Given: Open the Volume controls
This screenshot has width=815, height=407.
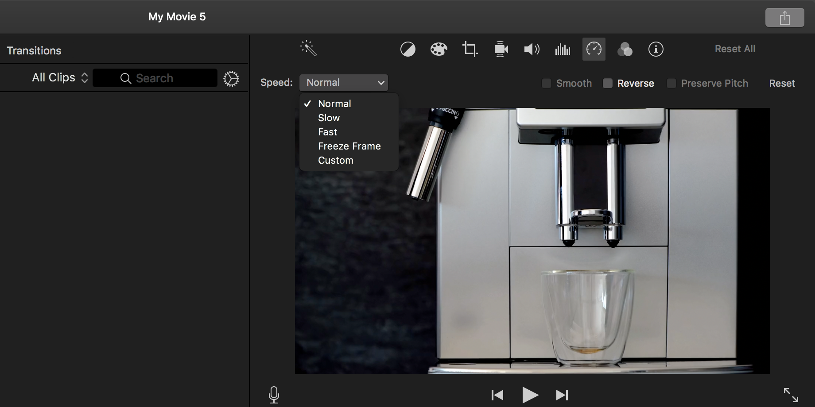Looking at the screenshot, I should click(x=532, y=49).
